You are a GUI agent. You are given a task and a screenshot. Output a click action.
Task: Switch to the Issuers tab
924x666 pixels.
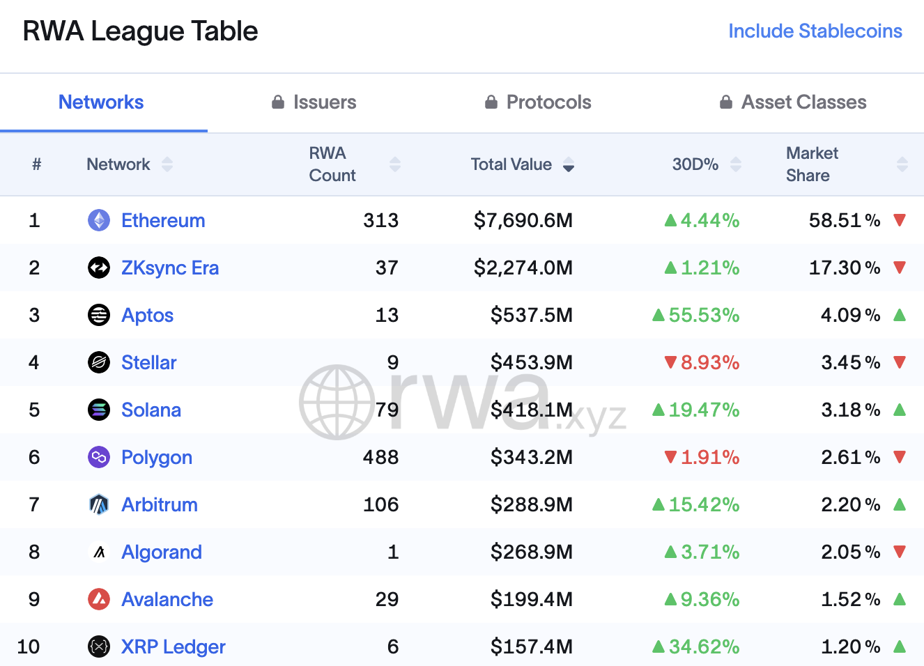[314, 102]
